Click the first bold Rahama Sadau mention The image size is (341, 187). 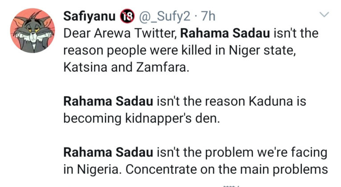click(217, 33)
